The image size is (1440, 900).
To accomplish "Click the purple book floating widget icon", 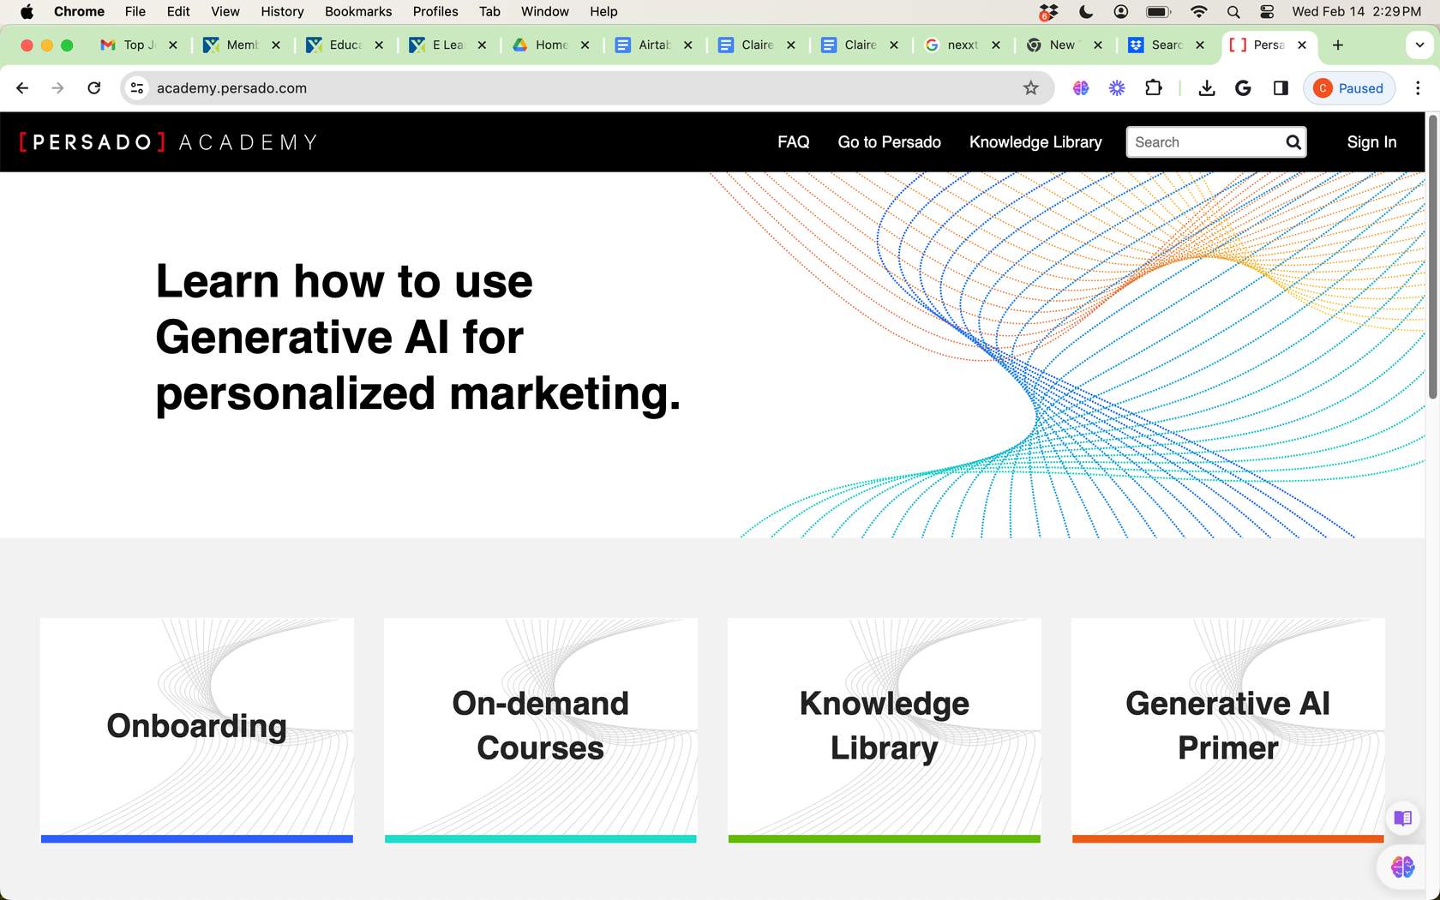I will [x=1402, y=818].
